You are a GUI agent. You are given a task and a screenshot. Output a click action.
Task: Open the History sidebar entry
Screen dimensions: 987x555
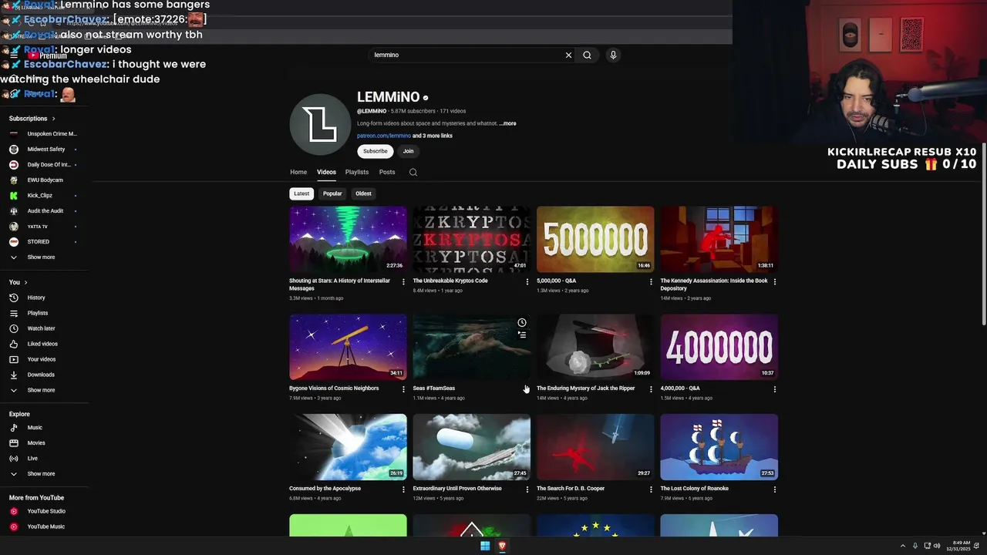pyautogui.click(x=36, y=298)
